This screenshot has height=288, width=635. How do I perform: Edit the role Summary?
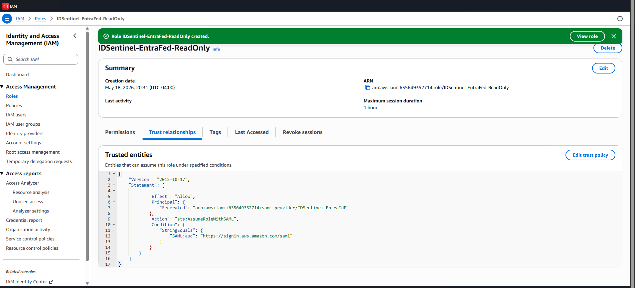(x=603, y=68)
